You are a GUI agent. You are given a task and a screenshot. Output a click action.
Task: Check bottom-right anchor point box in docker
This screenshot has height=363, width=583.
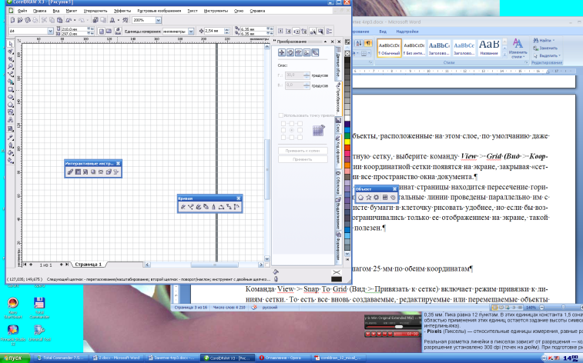tap(300, 138)
